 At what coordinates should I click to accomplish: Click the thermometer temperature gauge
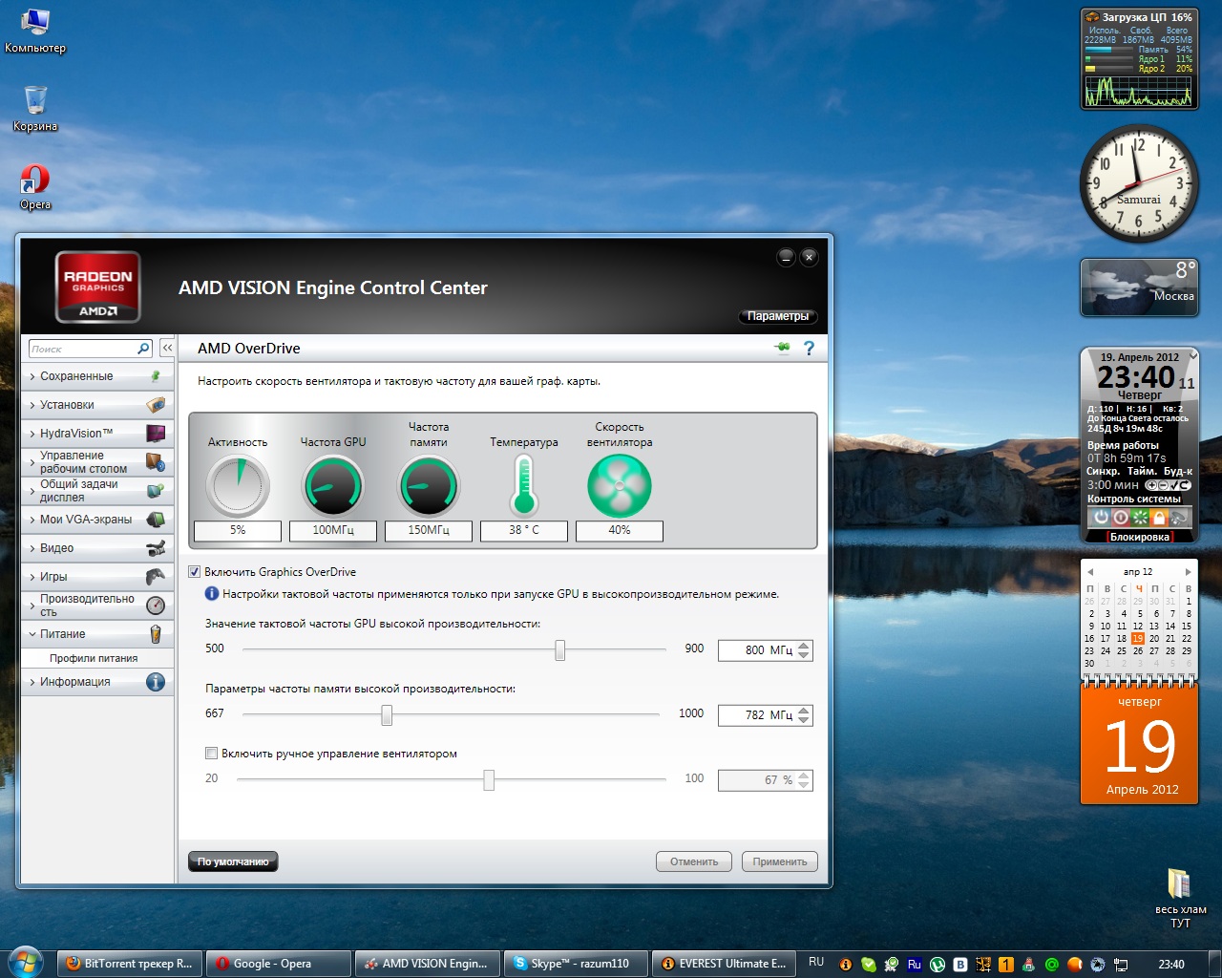[524, 485]
